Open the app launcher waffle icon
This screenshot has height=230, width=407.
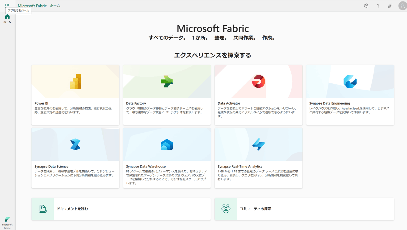coord(7,6)
